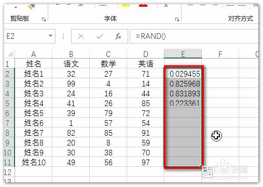Select cell containing 姓名10
This screenshot has height=187, width=263.
pos(34,162)
